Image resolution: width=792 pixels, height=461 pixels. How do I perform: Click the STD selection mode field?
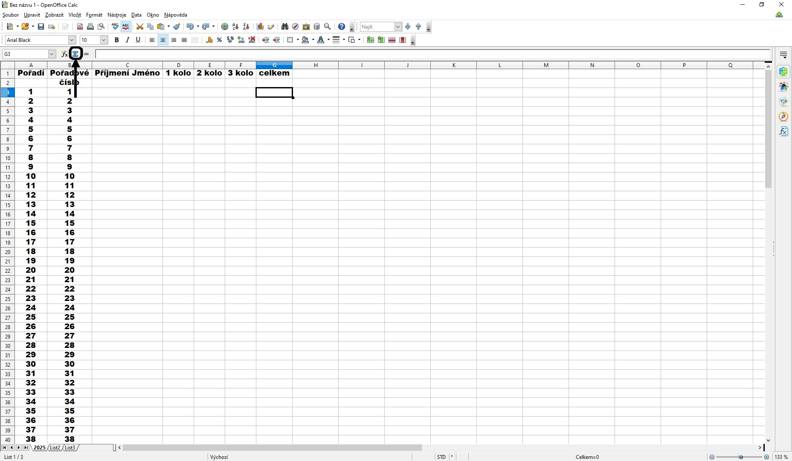(x=441, y=457)
